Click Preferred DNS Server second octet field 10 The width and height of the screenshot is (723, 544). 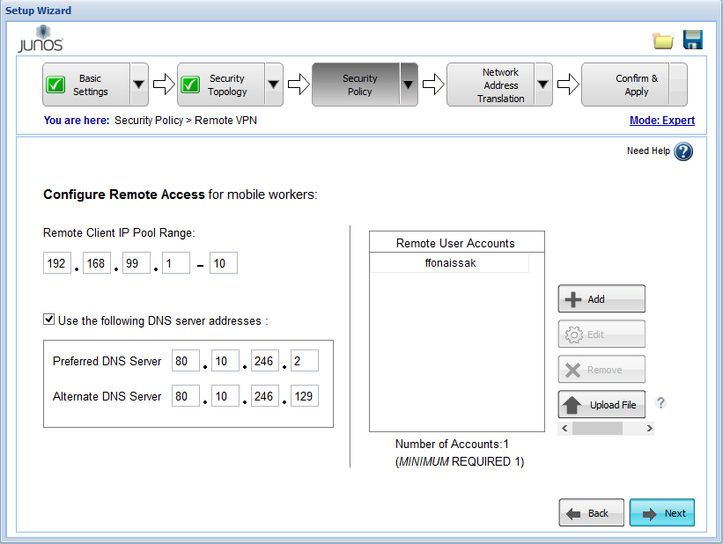tap(225, 361)
